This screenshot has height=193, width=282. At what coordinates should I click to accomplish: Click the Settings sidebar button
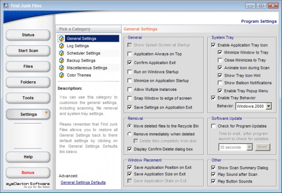(28, 114)
